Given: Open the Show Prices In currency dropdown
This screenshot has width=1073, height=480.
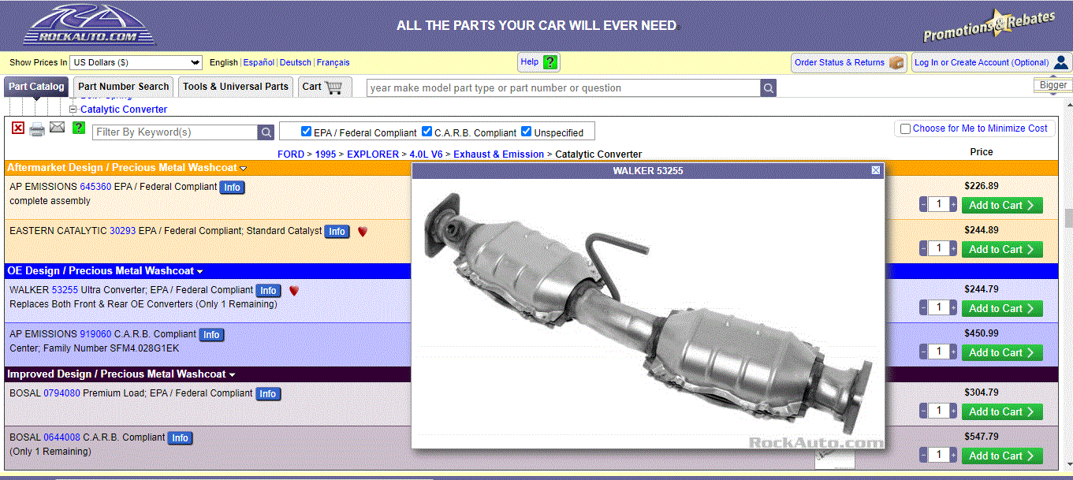Looking at the screenshot, I should click(x=136, y=62).
